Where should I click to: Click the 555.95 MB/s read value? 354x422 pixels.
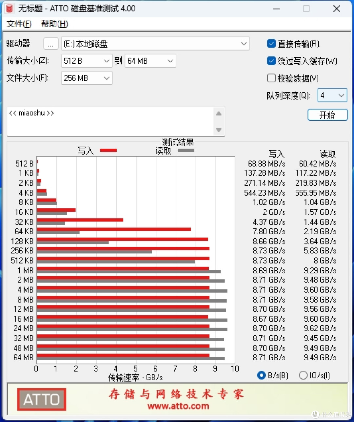(x=316, y=193)
